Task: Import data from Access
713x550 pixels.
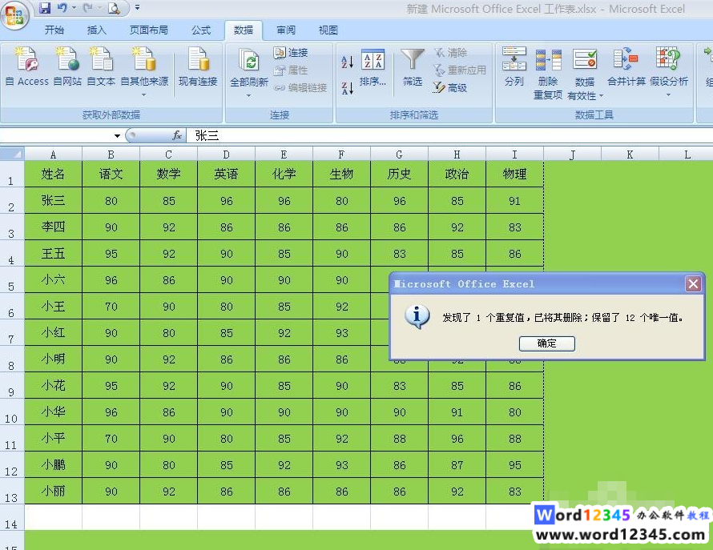Action: point(26,66)
